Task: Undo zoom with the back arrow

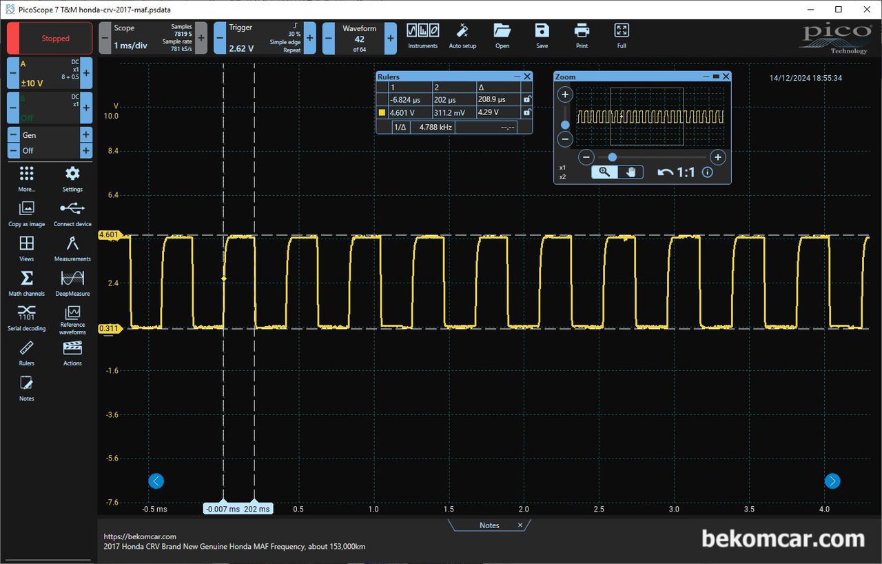Action: point(665,172)
